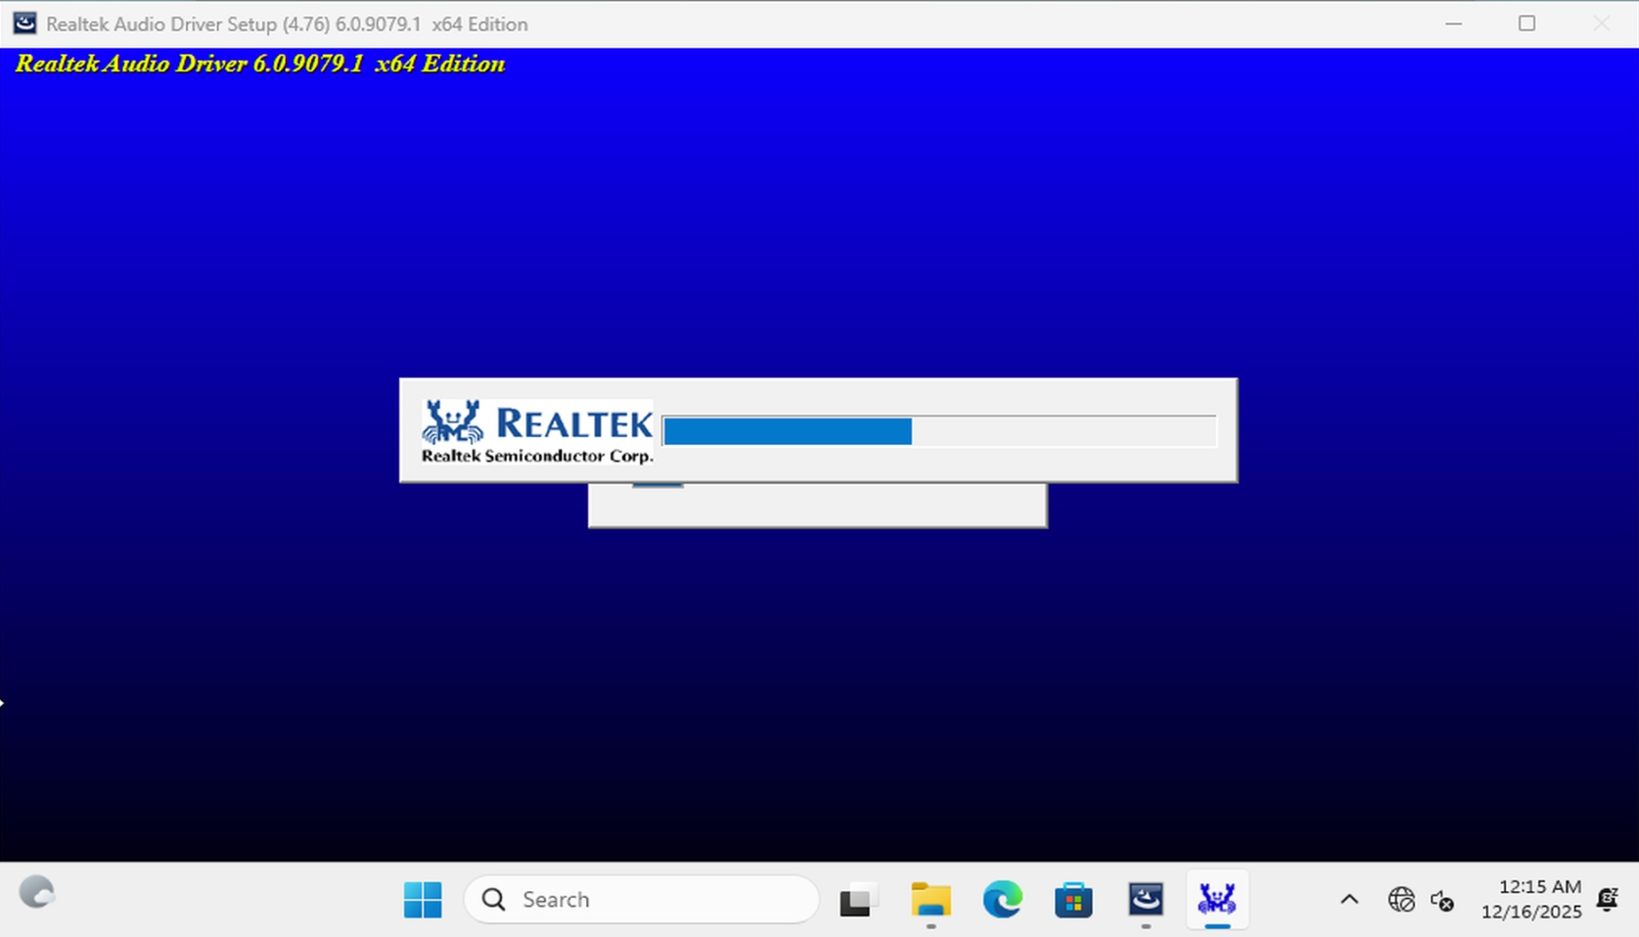Screen dimensions: 1639x937
Task: Open network status from the system tray
Action: click(x=1400, y=900)
